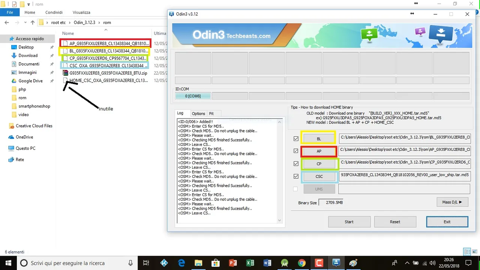Go back with the Explorer back arrow
This screenshot has height=270, width=480.
tap(7, 22)
